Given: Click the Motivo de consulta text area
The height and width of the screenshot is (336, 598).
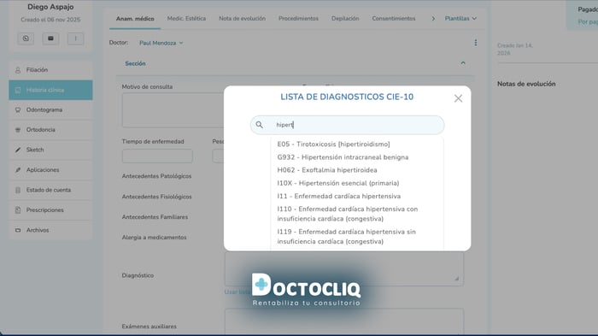Looking at the screenshot, I should (x=173, y=110).
